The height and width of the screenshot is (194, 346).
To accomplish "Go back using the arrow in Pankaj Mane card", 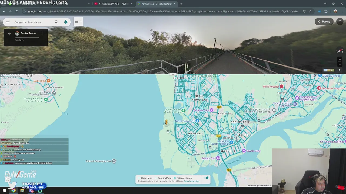I will coord(9,33).
